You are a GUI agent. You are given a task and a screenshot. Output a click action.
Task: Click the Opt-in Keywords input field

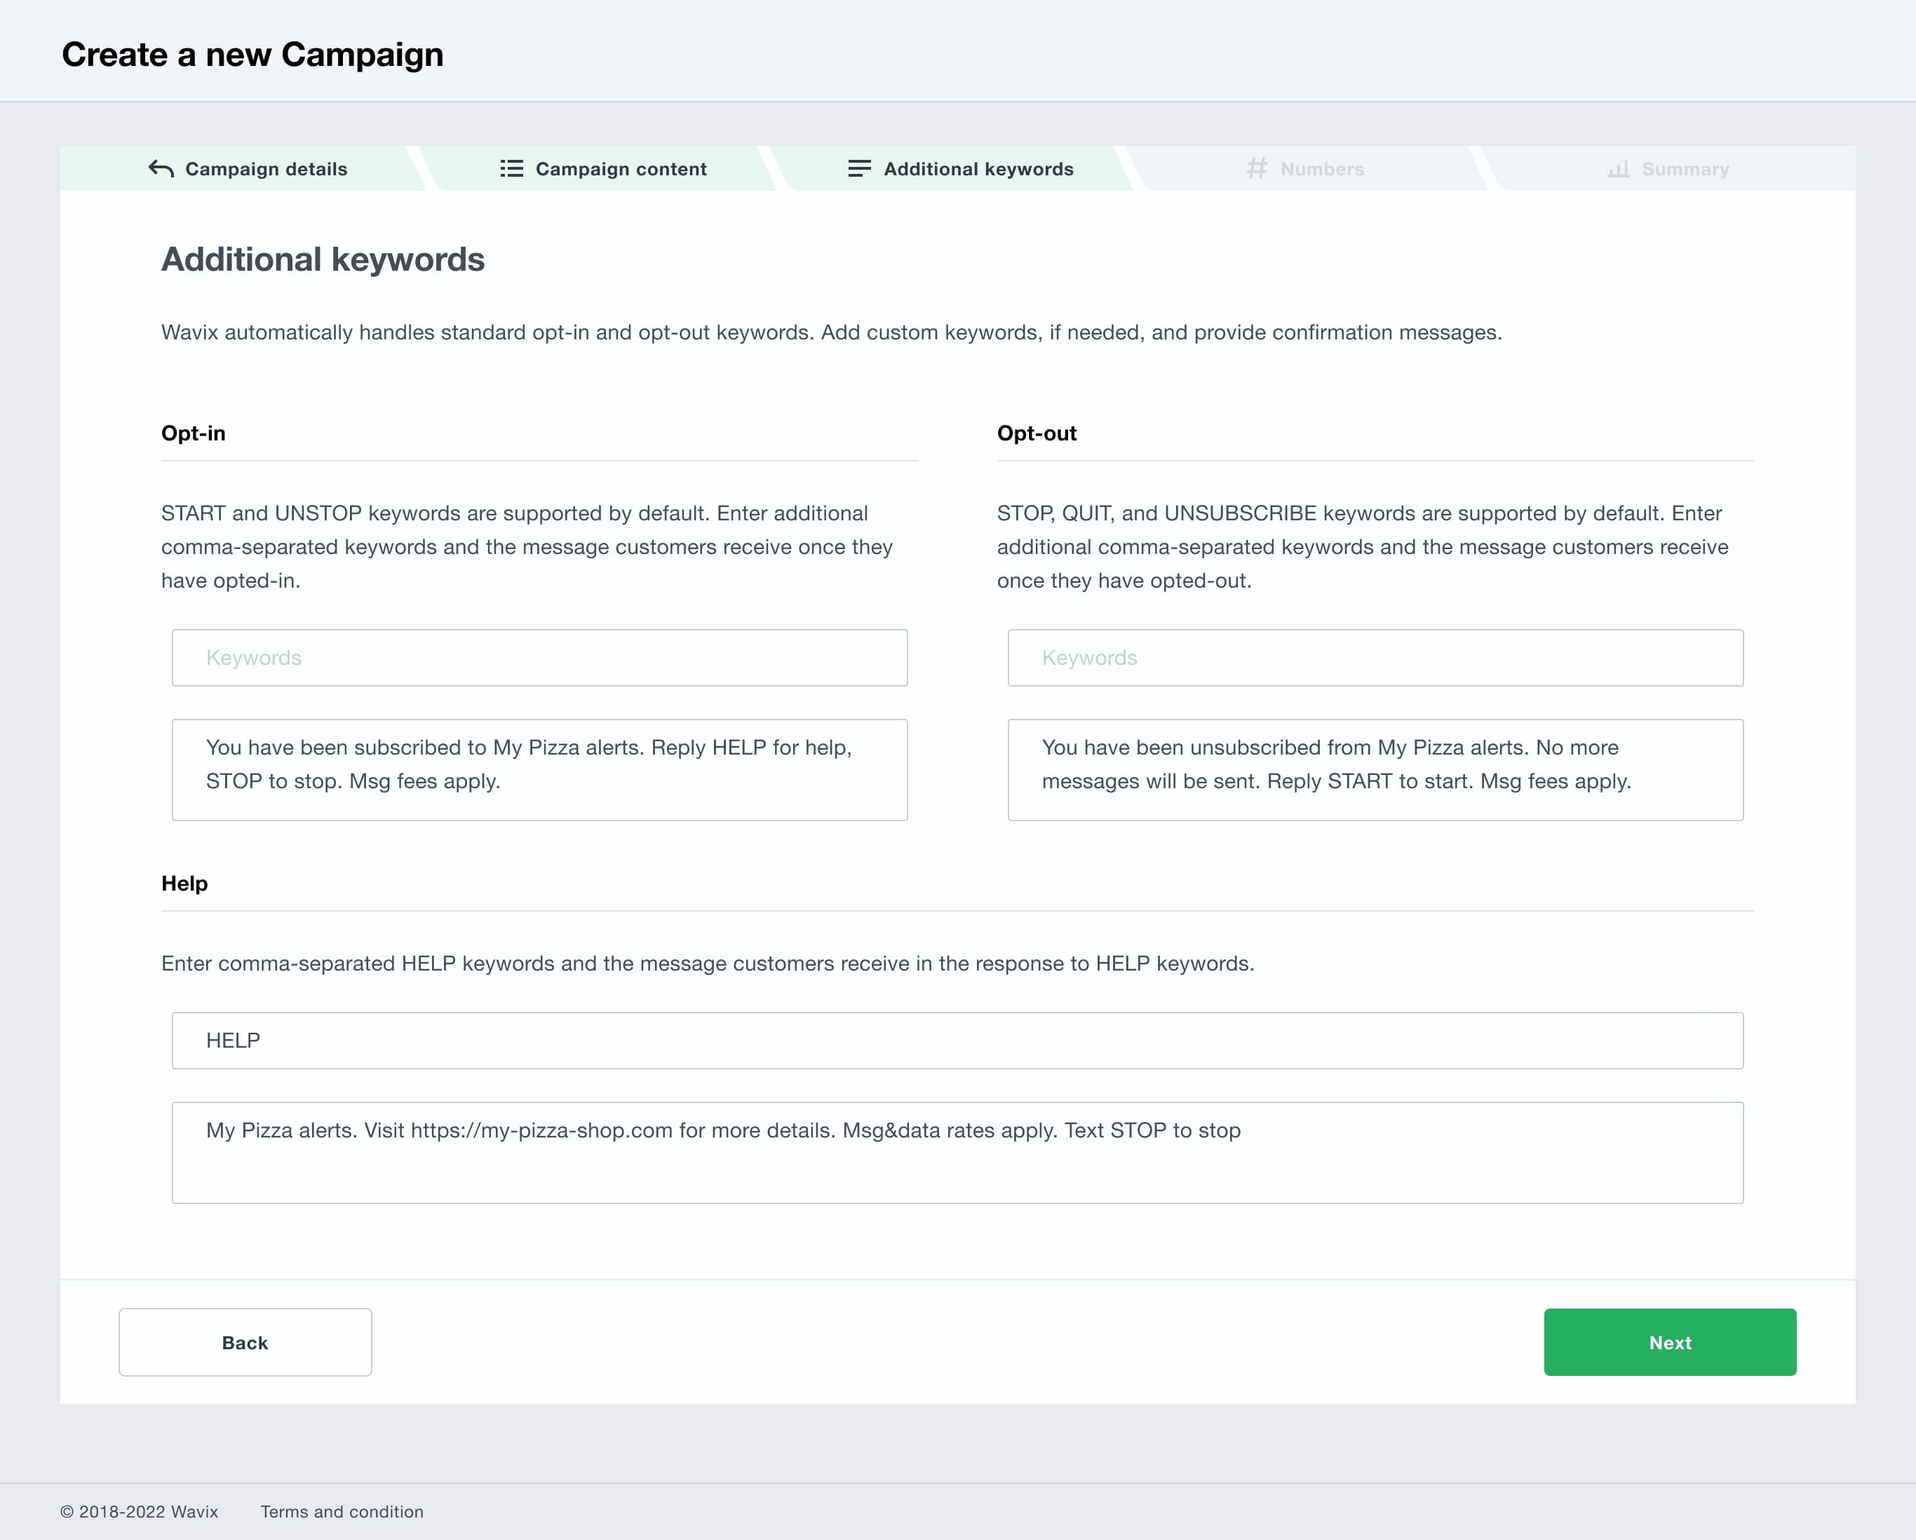click(539, 657)
